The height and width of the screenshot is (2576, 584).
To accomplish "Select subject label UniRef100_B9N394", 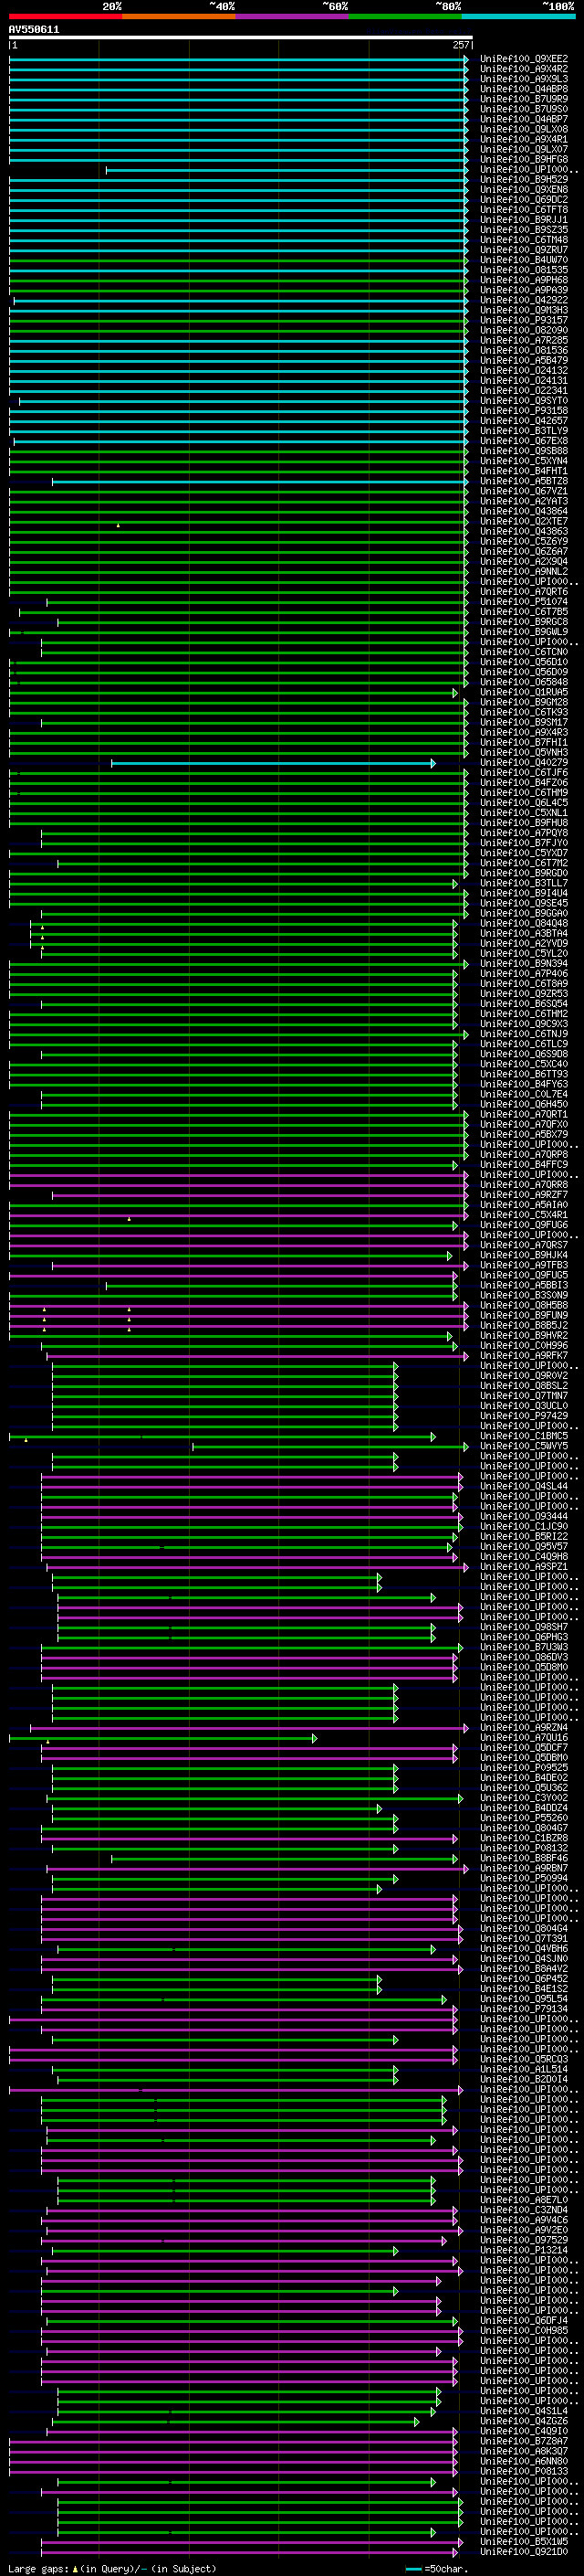I will tap(524, 964).
